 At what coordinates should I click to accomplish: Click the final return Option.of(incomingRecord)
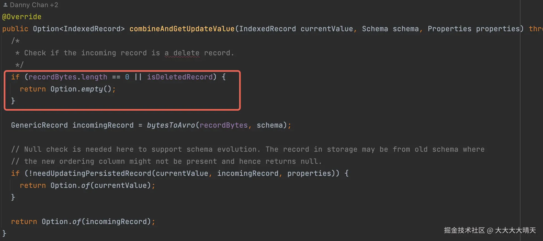(83, 222)
